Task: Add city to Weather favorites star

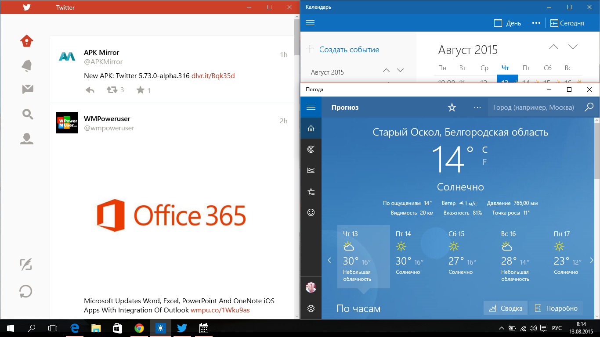Action: tap(452, 107)
